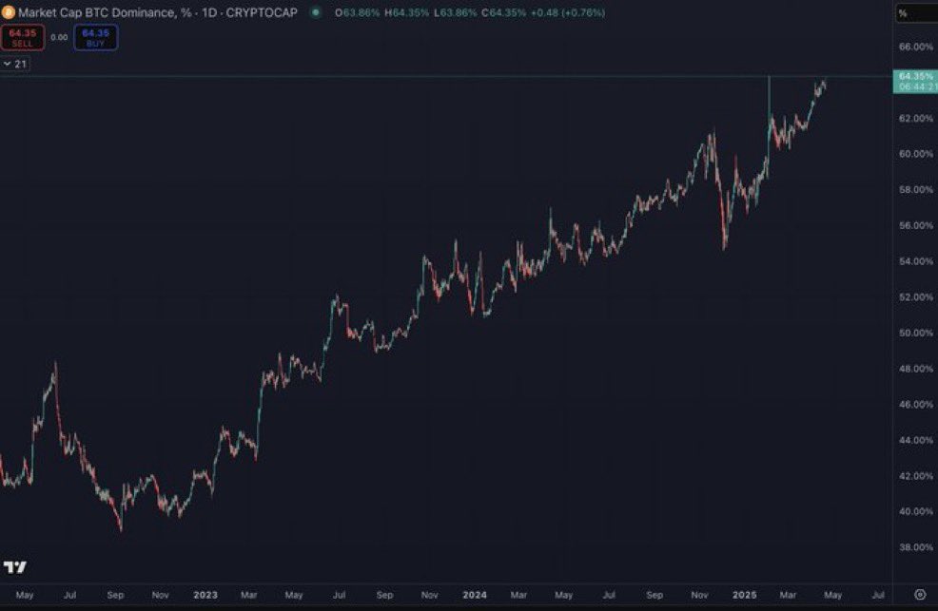
Task: Click the 2023 label on time axis
Action: [205, 595]
